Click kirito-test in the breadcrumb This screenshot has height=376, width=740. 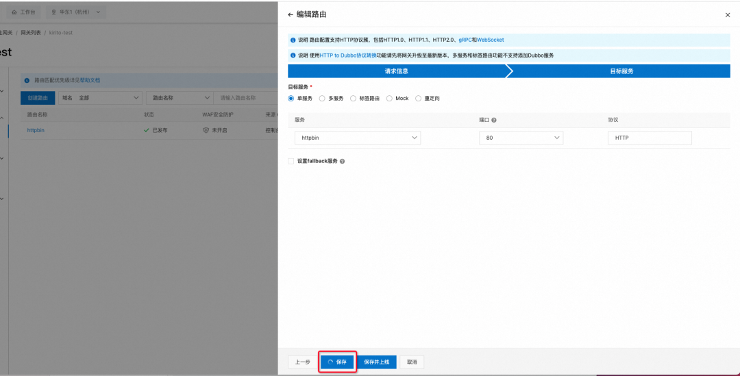tap(61, 33)
